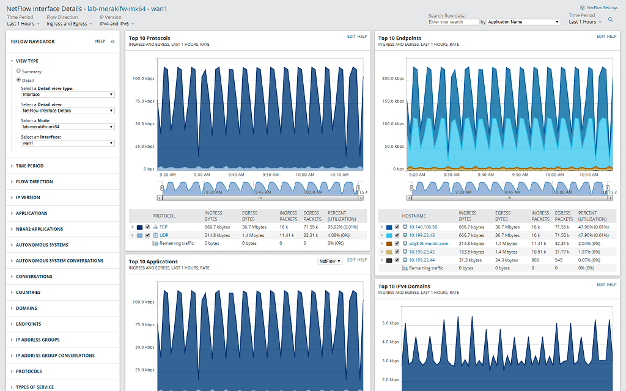The width and height of the screenshot is (626, 391).
Task: Open Flow Direction Ingress and Egress menu
Action: click(70, 24)
